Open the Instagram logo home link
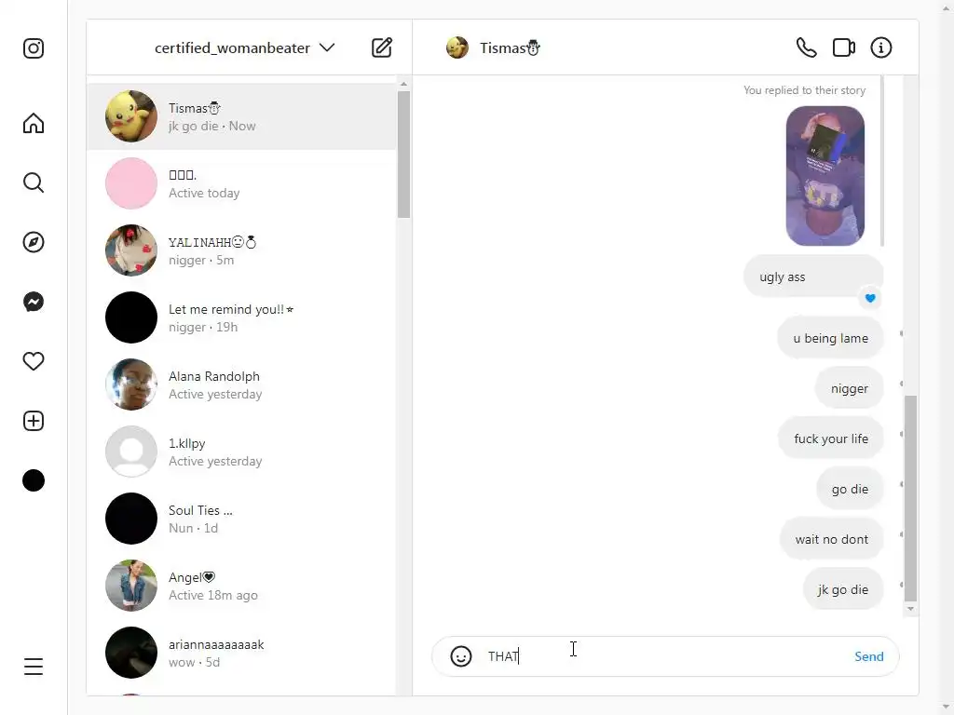 tap(34, 48)
